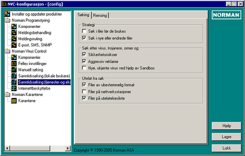Click the tree horizontal scrollbar thumb
This screenshot has height=156, width=245.
point(30,148)
